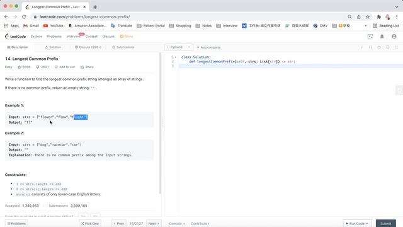403x227 pixels.
Task: Open the Python3 language dropdown
Action: coord(179,47)
